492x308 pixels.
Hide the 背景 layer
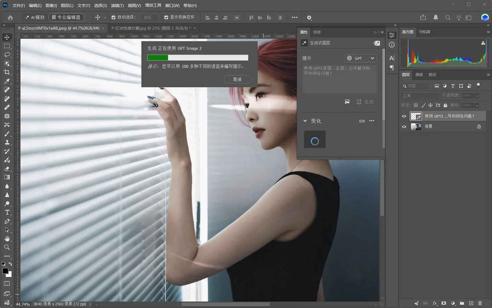click(x=404, y=126)
